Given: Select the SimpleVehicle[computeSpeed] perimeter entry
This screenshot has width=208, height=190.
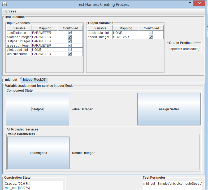Looking at the screenshot, I should pyautogui.click(x=173, y=184).
